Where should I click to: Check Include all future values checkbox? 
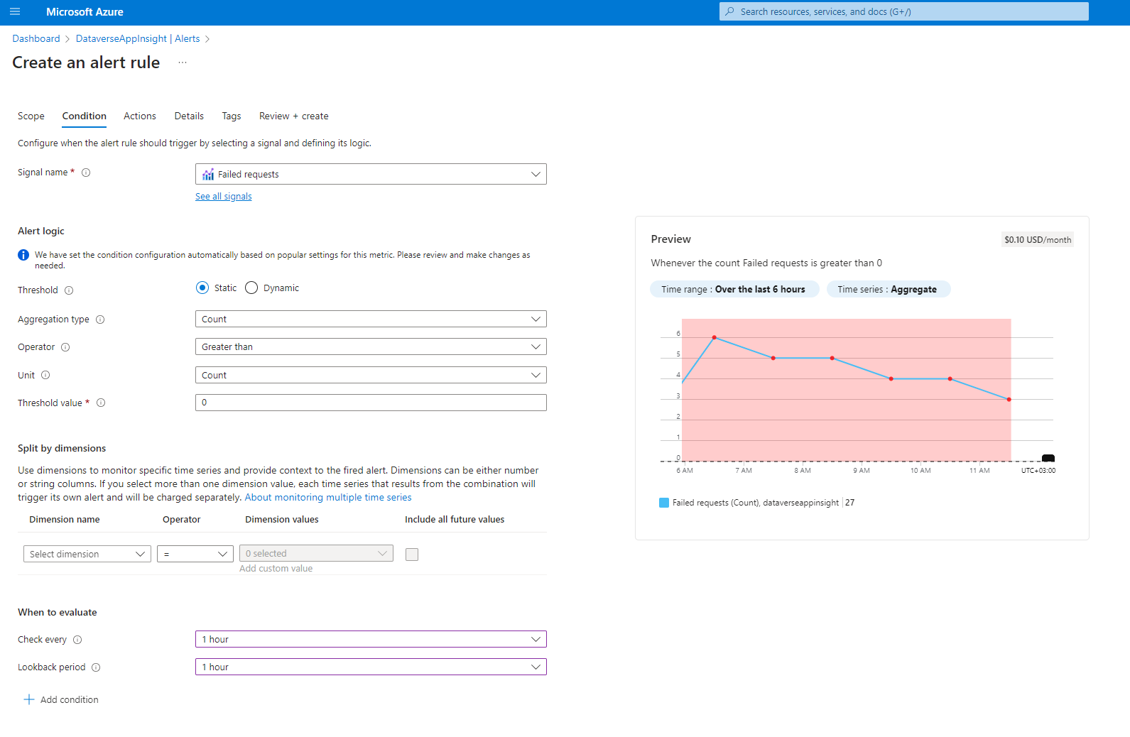412,555
